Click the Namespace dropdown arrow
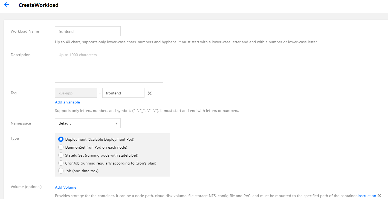The image size is (388, 199). click(116, 123)
